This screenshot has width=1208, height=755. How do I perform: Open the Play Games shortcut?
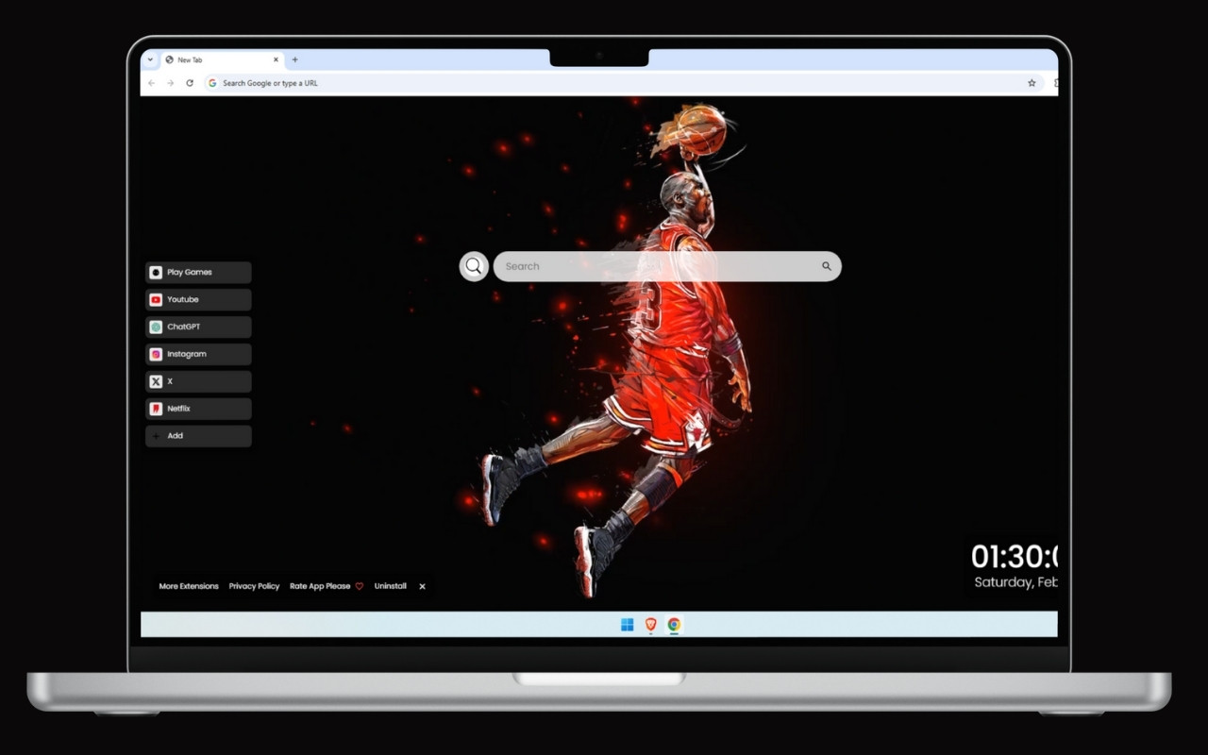[196, 272]
